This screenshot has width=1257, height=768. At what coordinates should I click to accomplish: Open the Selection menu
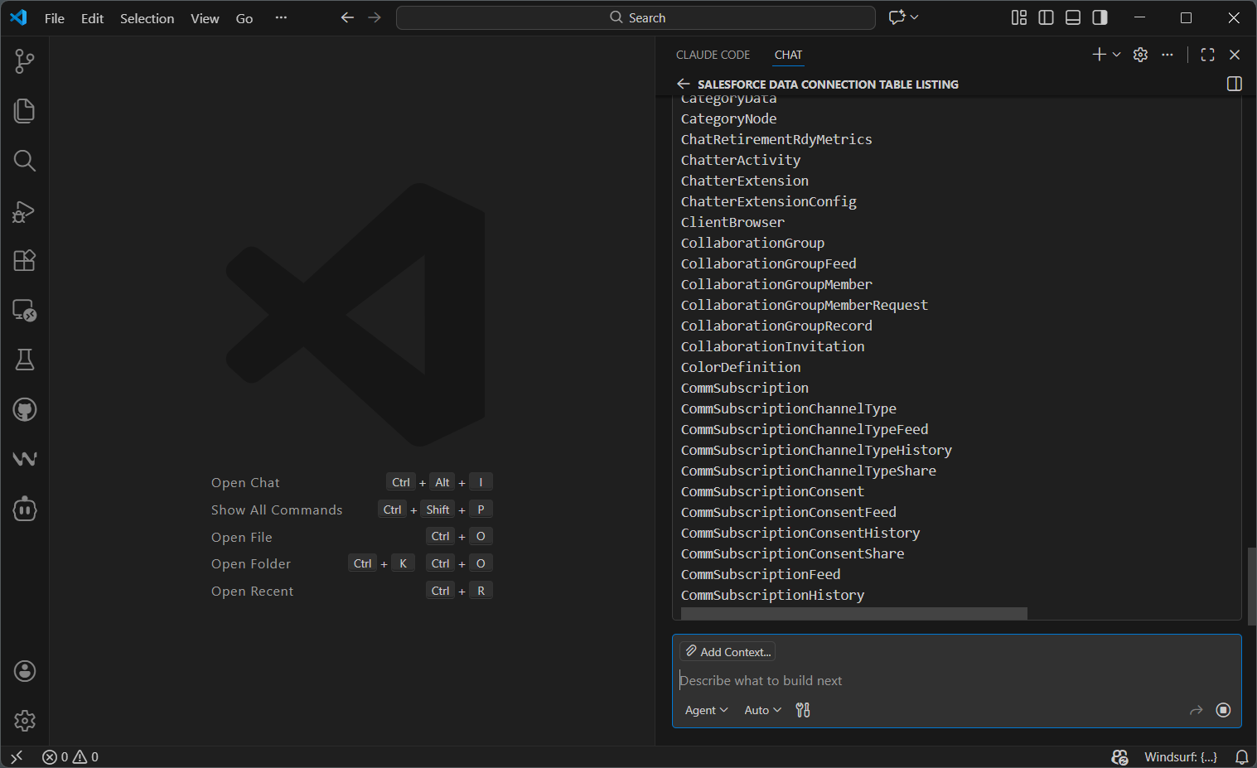147,18
